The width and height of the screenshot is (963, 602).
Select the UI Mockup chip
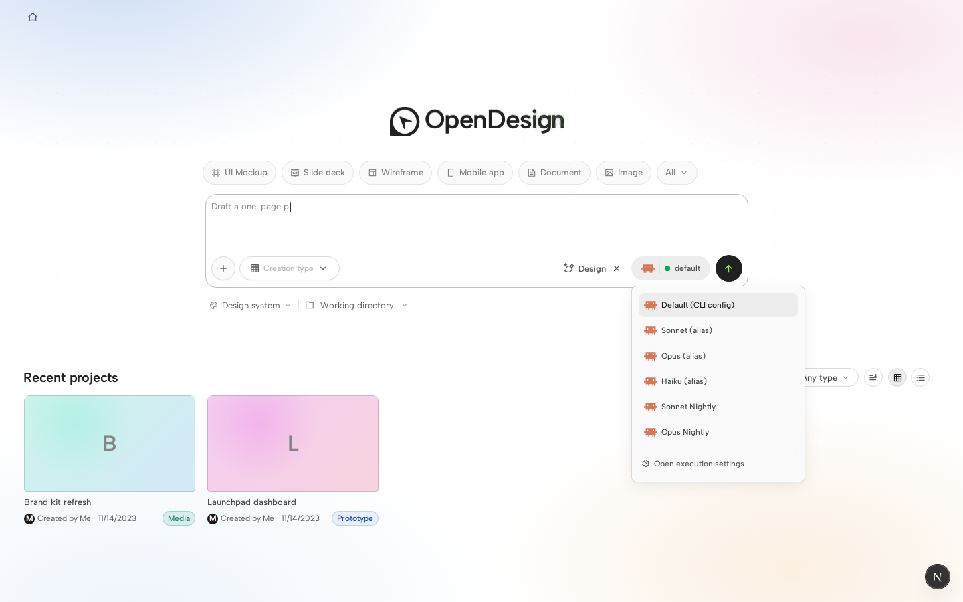click(239, 173)
